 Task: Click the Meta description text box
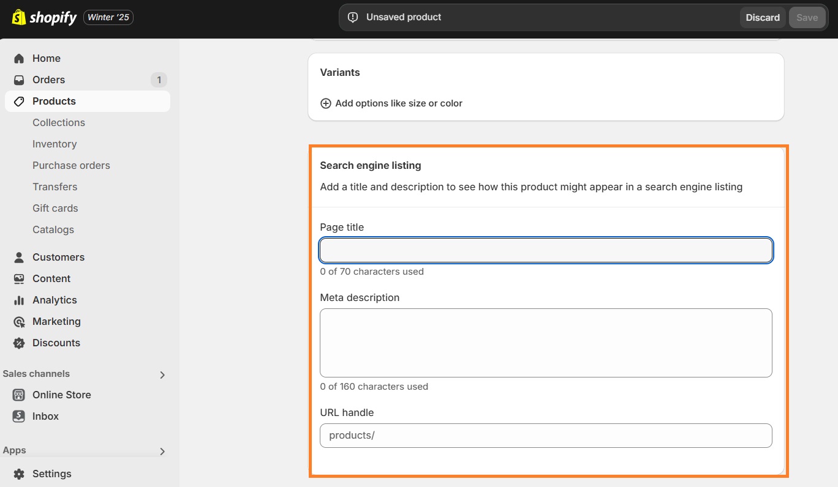(546, 343)
